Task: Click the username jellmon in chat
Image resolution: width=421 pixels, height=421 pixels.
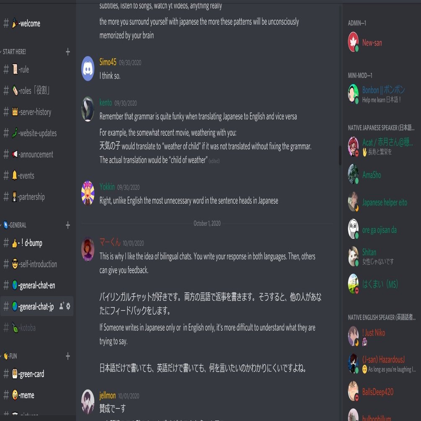Action: (107, 395)
